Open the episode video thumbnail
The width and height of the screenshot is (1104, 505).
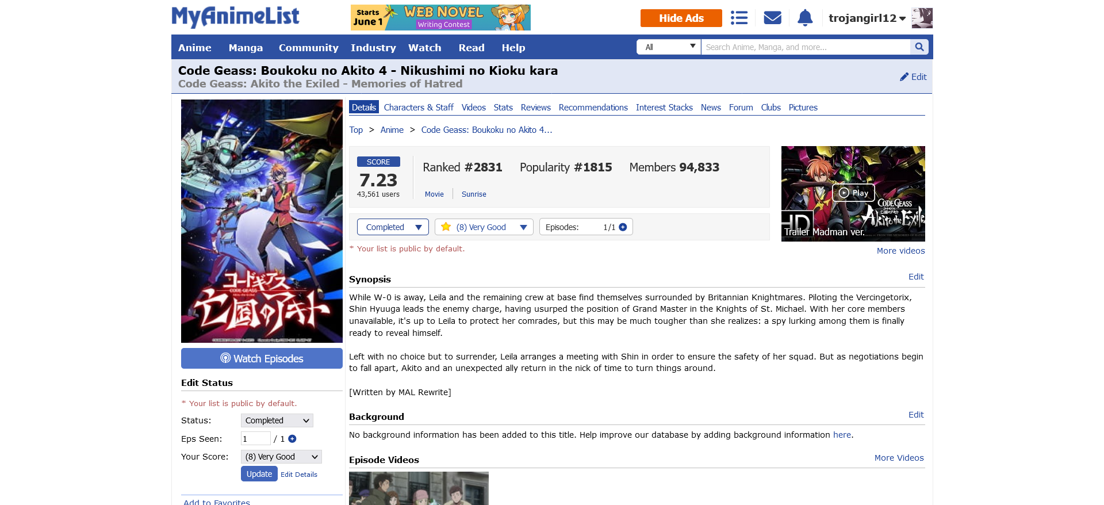419,488
